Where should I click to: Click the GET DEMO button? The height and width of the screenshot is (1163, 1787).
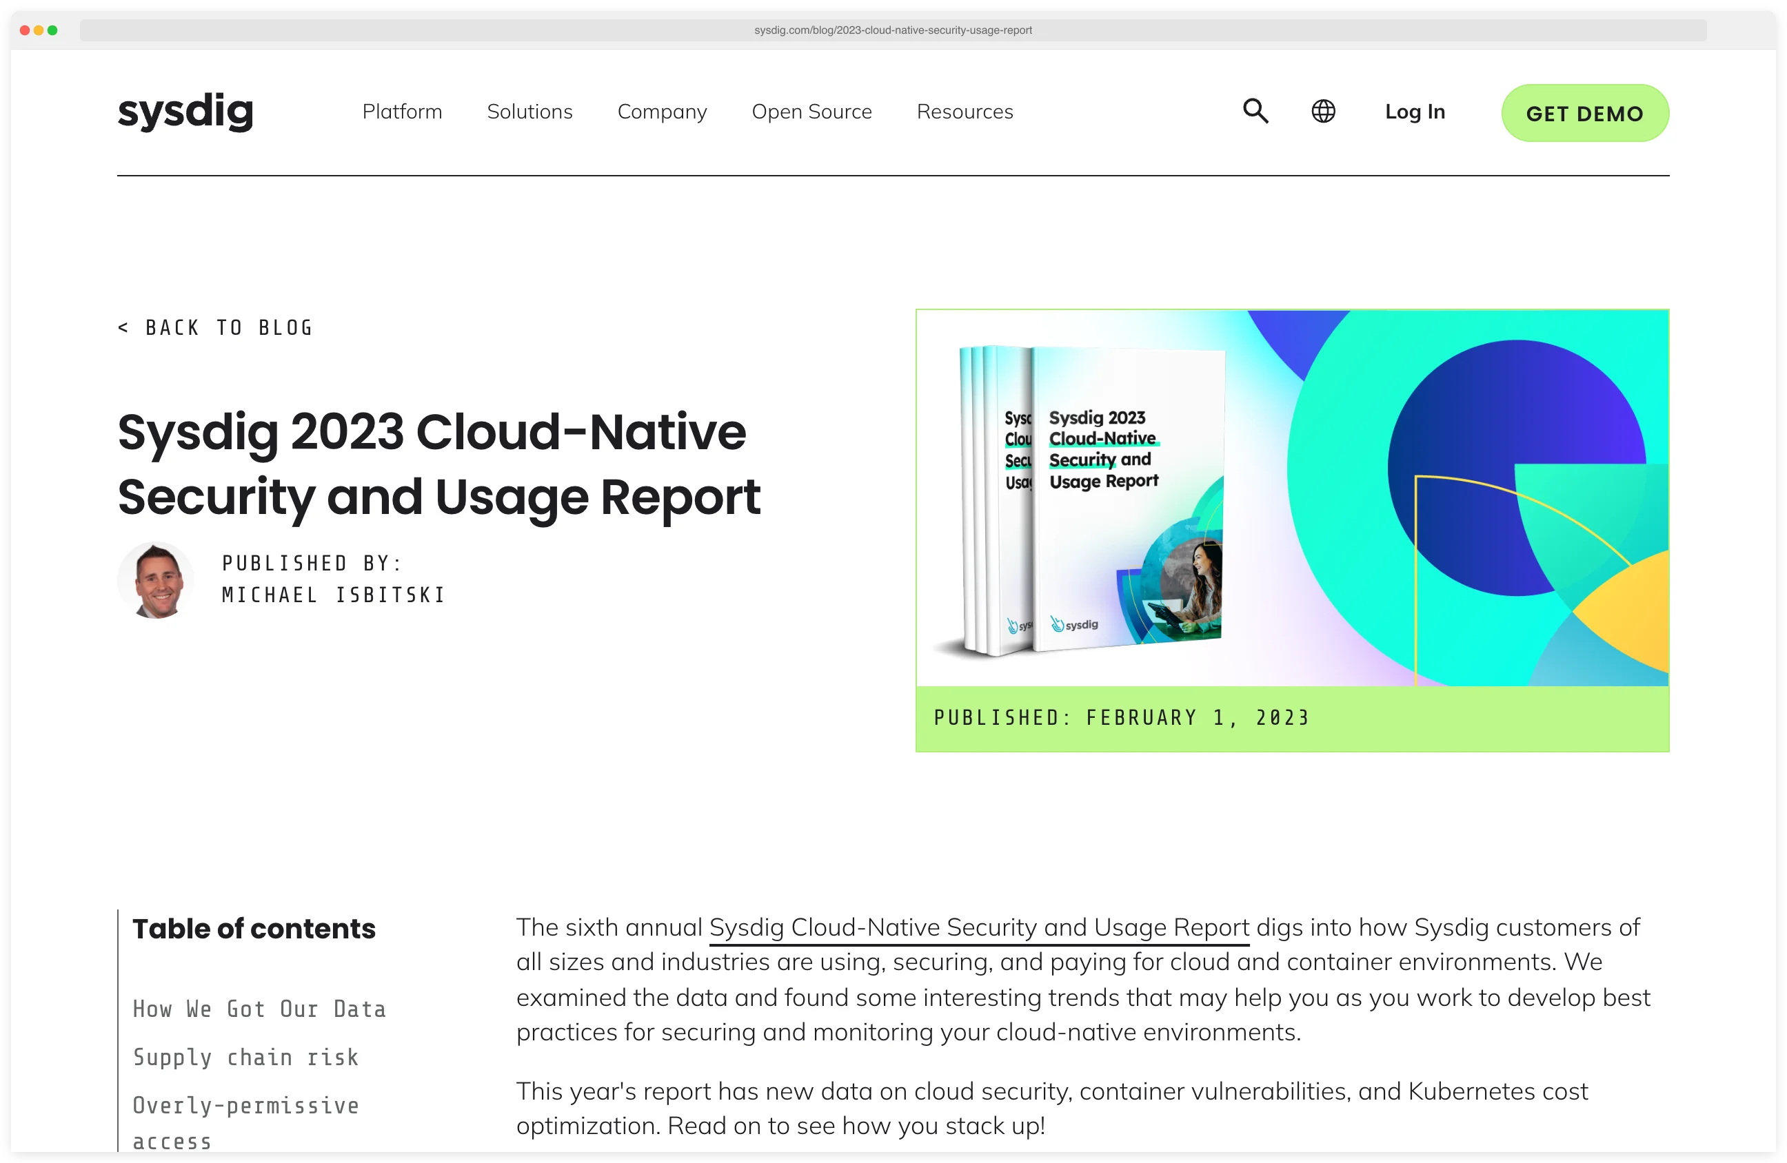[1584, 113]
